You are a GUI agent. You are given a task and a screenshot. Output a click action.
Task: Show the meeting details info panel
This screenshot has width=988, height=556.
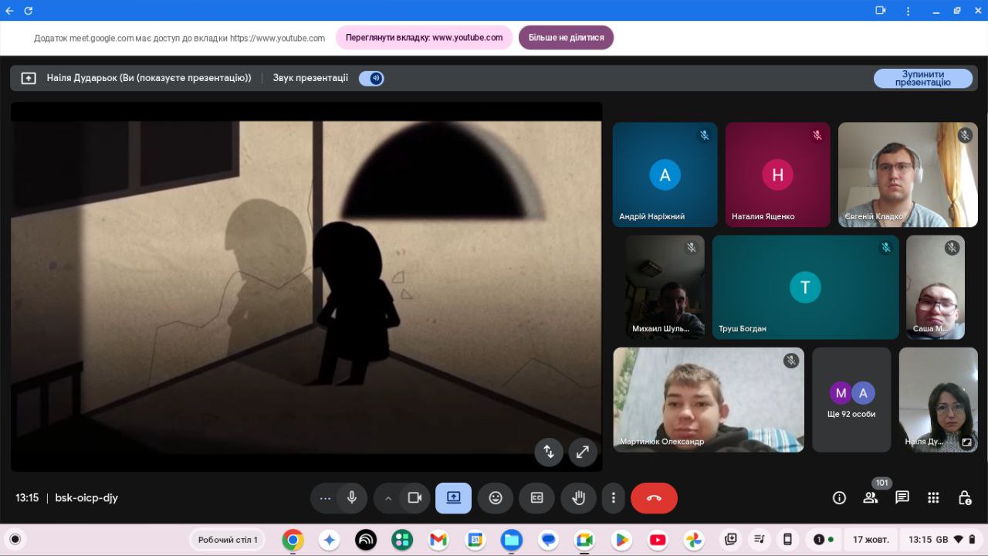[839, 498]
